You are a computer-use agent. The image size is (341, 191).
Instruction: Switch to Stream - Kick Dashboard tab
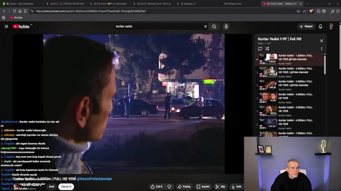pyautogui.click(x=21, y=4)
